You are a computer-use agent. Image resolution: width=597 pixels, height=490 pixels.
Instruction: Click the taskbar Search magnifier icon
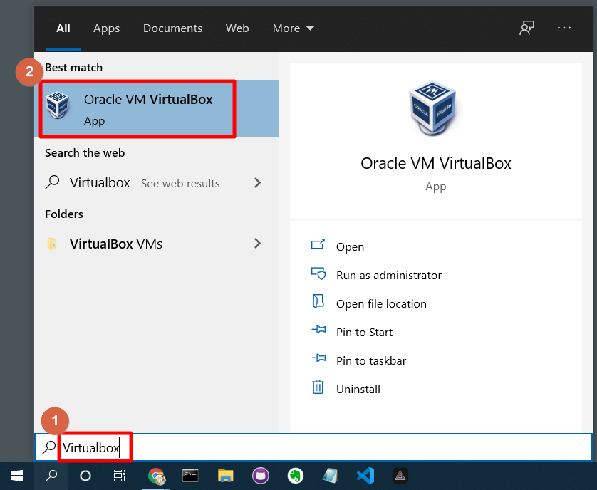(x=51, y=476)
